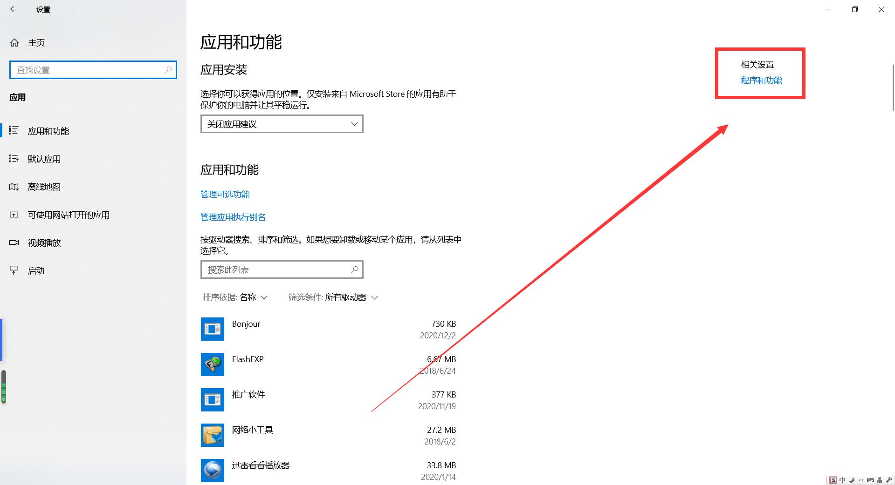This screenshot has width=895, height=485.
Task: Open the 关闭应用建议 dropdown
Action: click(x=281, y=124)
